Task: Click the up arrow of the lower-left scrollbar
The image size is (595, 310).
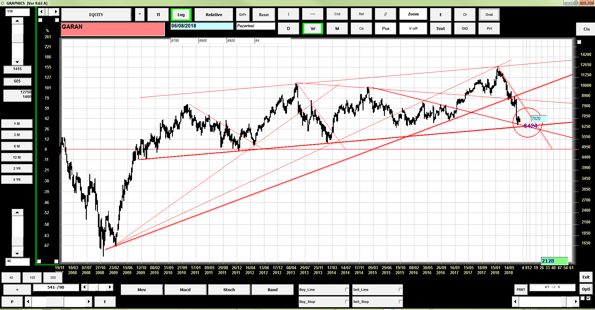Action: [x=17, y=212]
